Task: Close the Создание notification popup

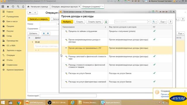Action: pos(185,91)
